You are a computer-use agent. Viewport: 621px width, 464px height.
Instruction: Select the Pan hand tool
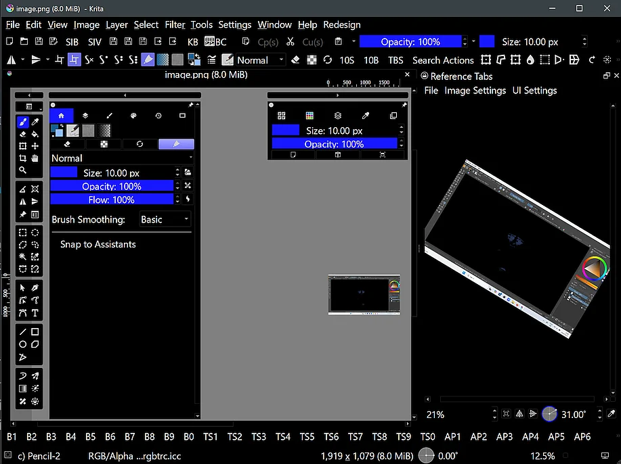tap(35, 158)
